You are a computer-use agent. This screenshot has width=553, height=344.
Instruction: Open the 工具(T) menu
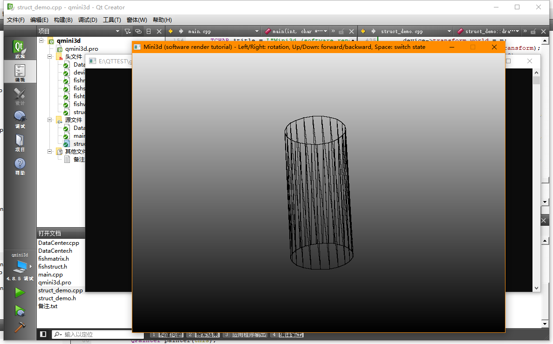pyautogui.click(x=112, y=20)
